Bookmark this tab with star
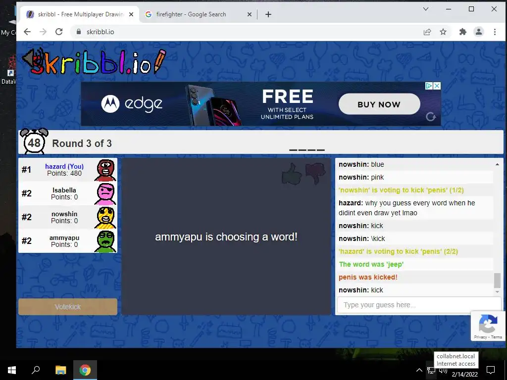The height and width of the screenshot is (380, 507). tap(443, 32)
